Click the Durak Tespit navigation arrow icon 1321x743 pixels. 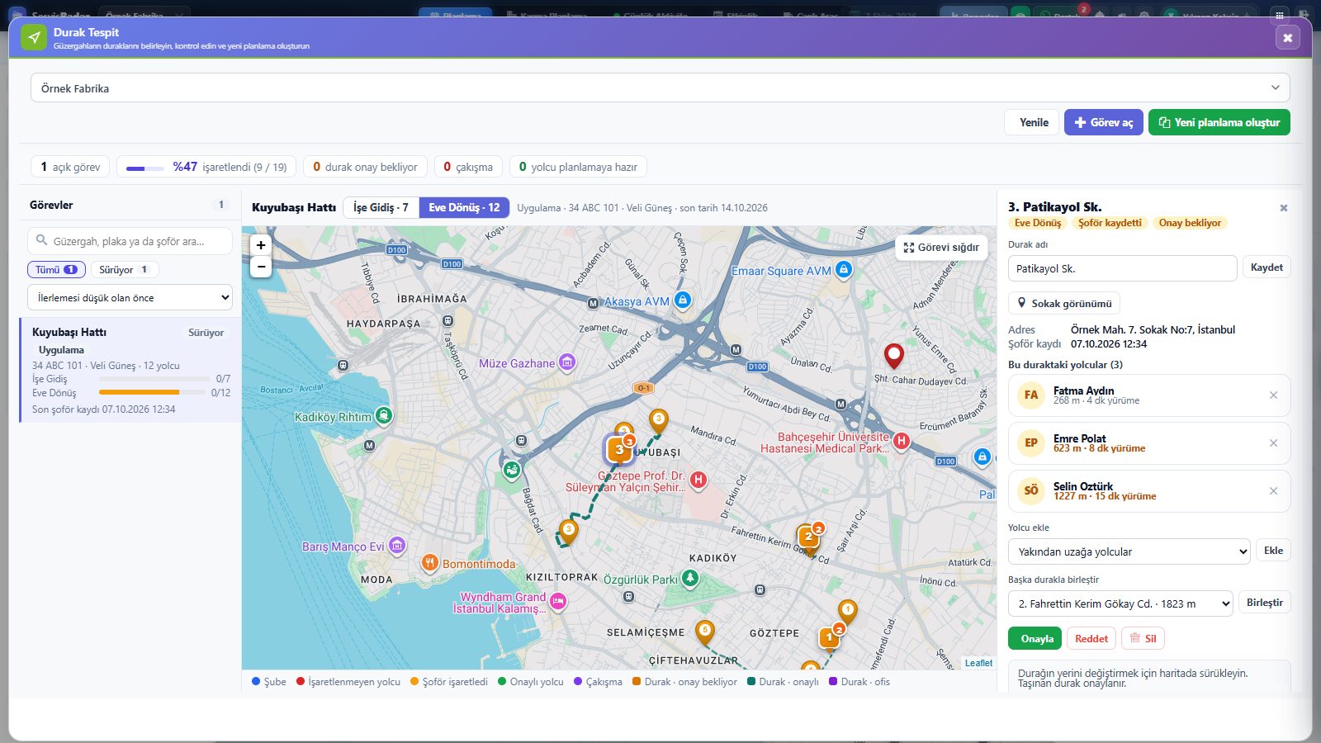[34, 38]
